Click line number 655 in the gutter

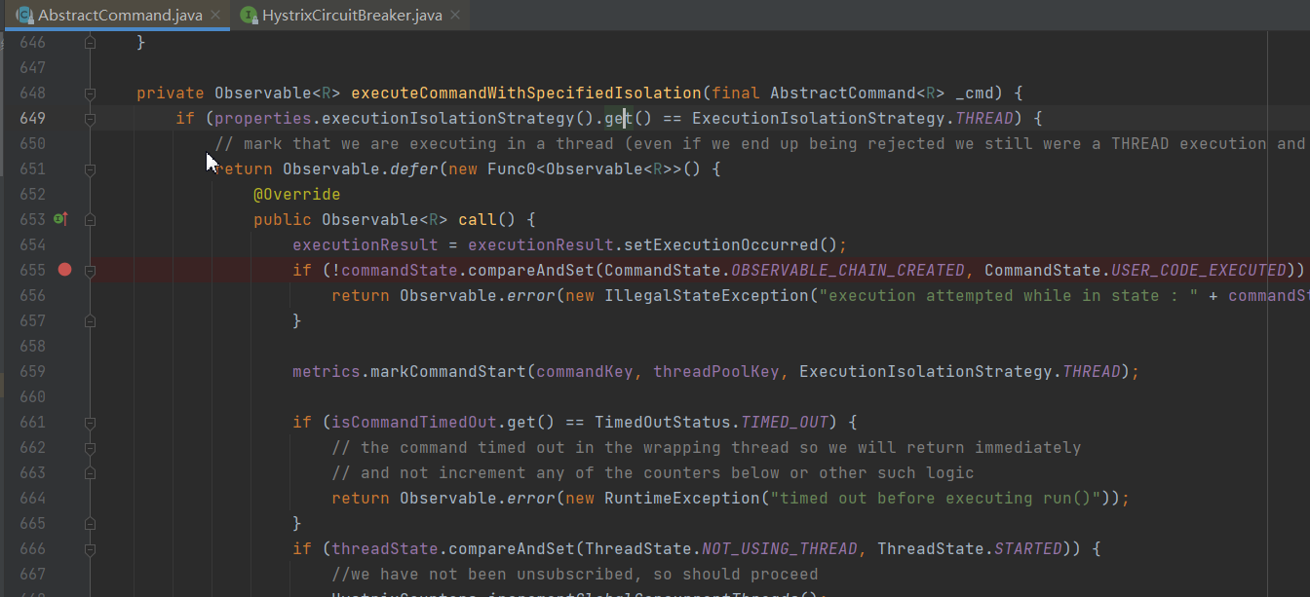pos(33,270)
